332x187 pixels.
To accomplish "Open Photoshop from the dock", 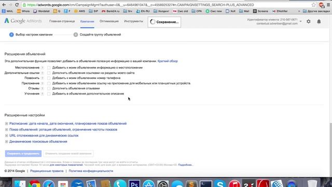I will [x=134, y=183].
